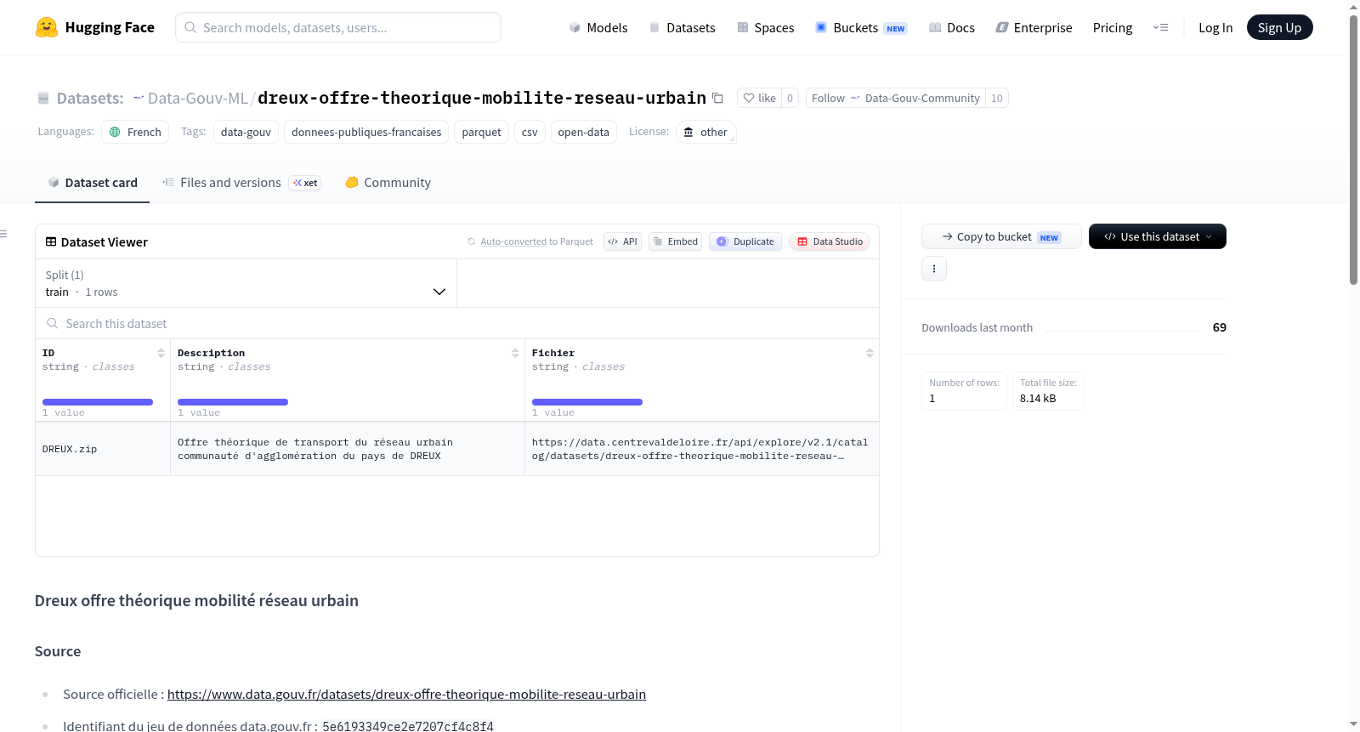Click Description column distribution bar
This screenshot has height=732, width=1360.
click(233, 402)
